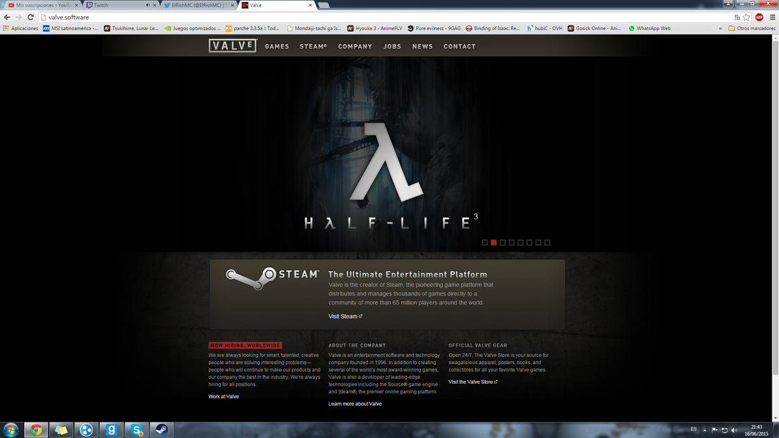Click the Visit Steam link
Viewport: 779px width, 438px height.
[x=345, y=317]
